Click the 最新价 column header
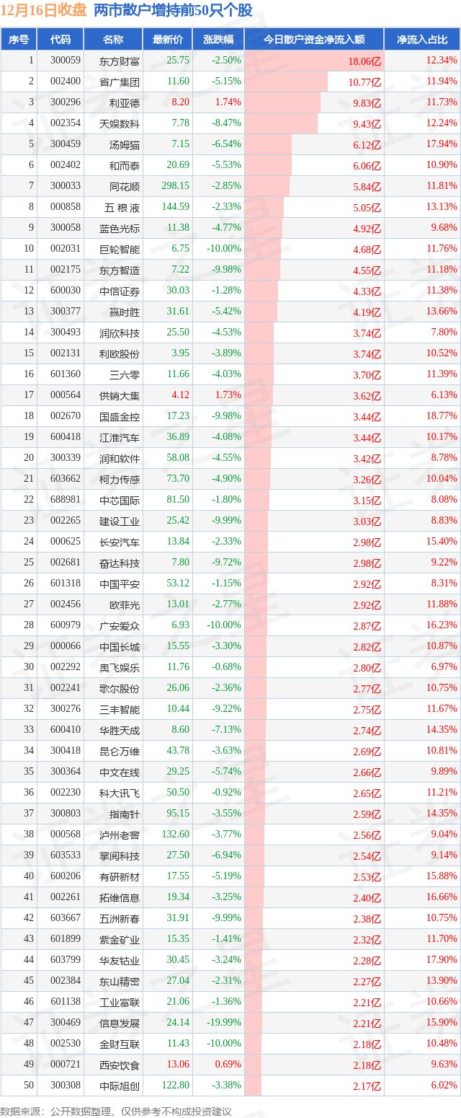The image size is (461, 1118). [x=168, y=40]
